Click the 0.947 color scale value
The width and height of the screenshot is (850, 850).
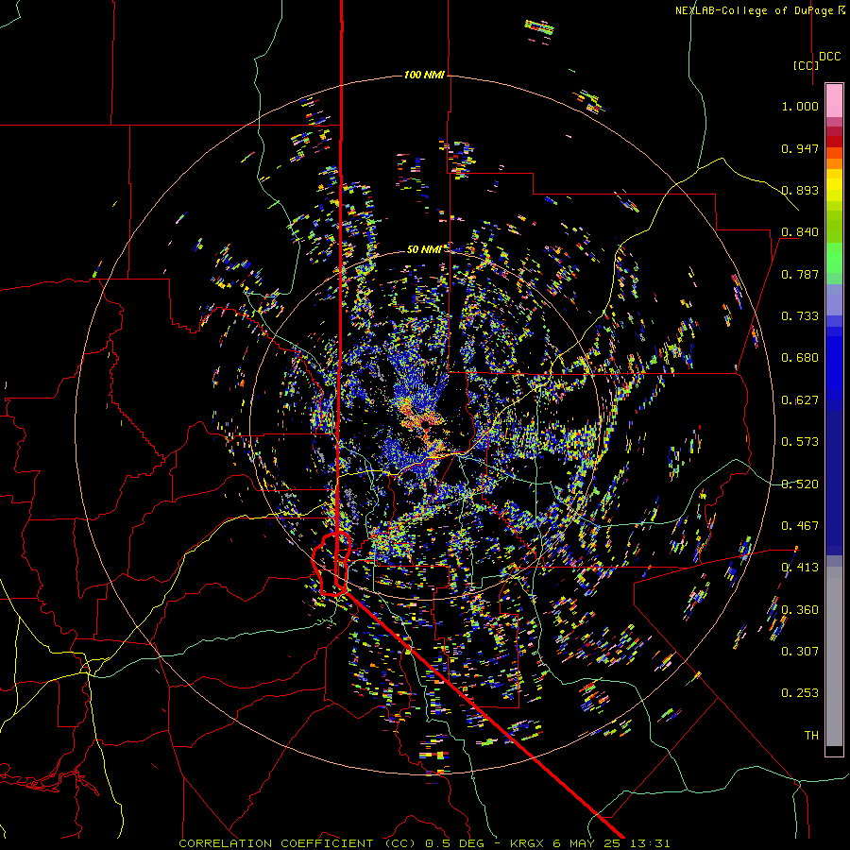point(800,148)
